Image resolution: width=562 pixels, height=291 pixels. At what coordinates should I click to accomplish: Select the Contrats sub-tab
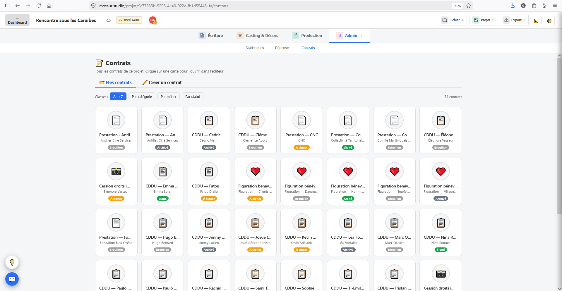[x=308, y=48]
